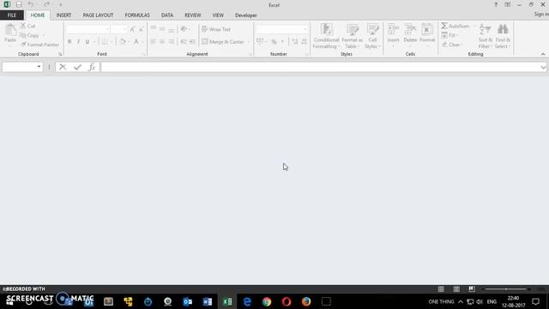
Task: Center text horizontally in Alignment group
Action: tap(162, 42)
